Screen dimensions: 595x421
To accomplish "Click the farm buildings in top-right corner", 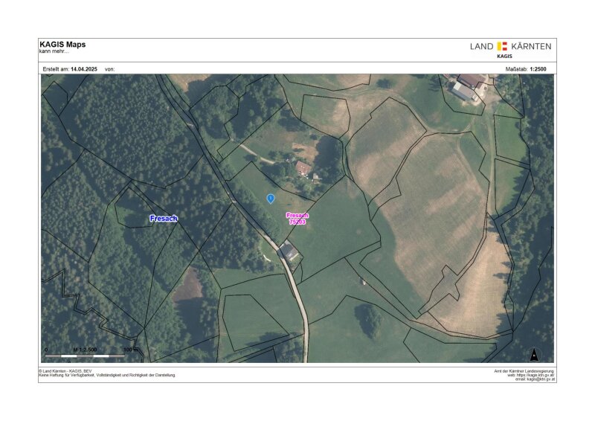I will [x=469, y=86].
